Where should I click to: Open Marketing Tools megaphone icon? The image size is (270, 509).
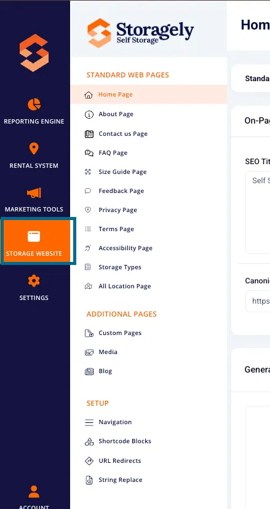click(x=34, y=193)
